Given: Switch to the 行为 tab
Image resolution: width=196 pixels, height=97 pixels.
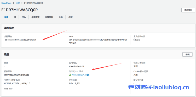Looking at the screenshot, I should tap(24, 17).
